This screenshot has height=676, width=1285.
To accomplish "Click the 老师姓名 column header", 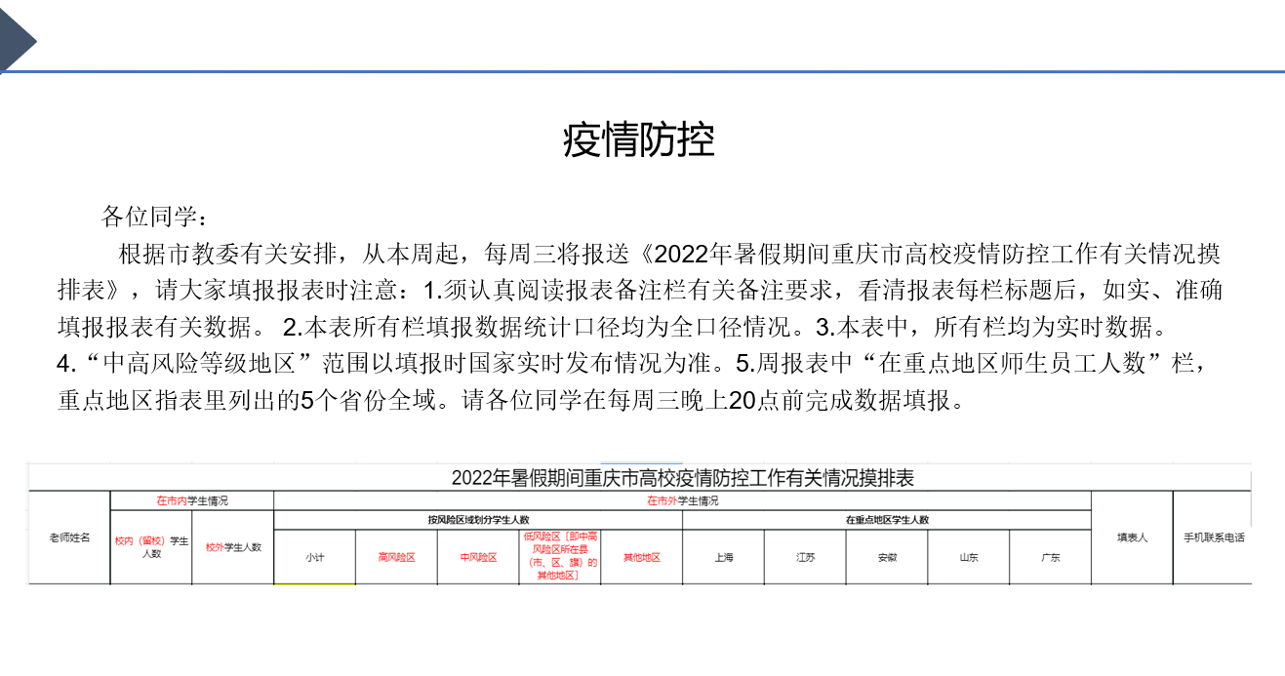I will tap(69, 537).
